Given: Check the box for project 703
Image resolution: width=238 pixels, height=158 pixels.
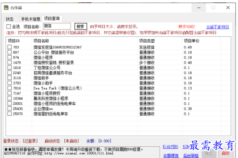Looking at the screenshot, I should (x=10, y=47).
